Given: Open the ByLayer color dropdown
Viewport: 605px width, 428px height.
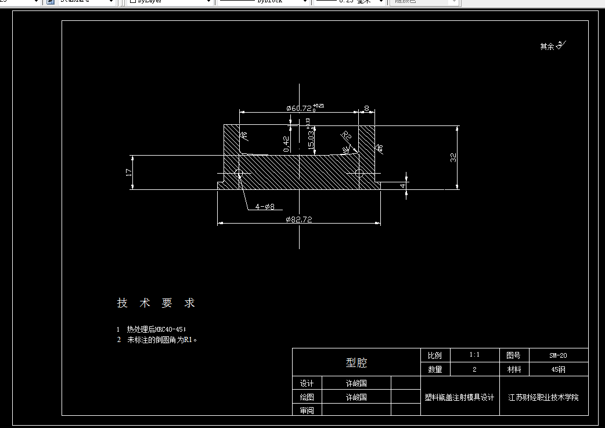Looking at the screenshot, I should pyautogui.click(x=170, y=2).
